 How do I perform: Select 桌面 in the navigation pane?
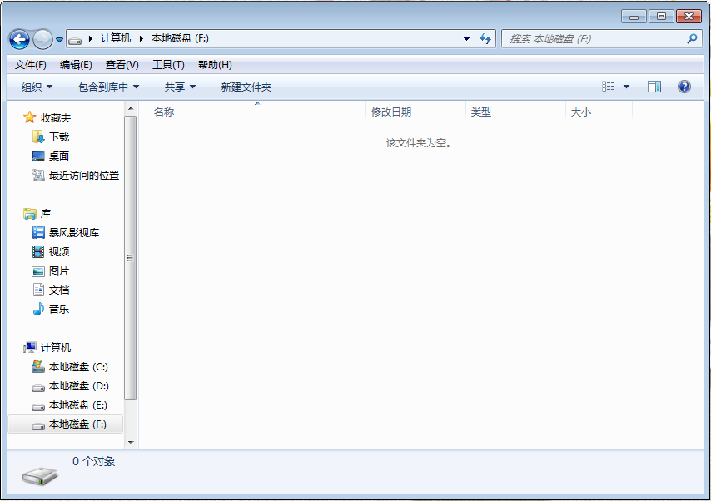(x=58, y=156)
